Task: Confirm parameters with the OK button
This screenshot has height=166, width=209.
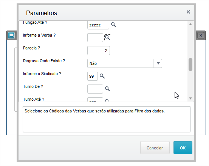Action: tap(183, 148)
